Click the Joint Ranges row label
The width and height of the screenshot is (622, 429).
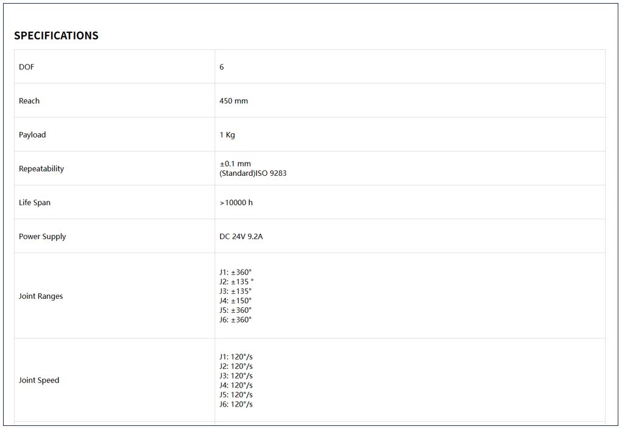pyautogui.click(x=41, y=296)
